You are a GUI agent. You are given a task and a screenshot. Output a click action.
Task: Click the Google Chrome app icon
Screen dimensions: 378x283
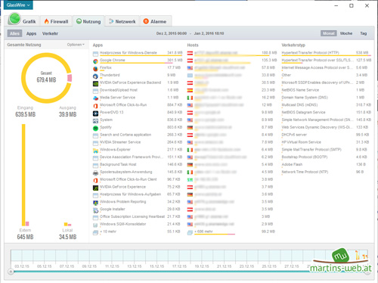coord(95,61)
